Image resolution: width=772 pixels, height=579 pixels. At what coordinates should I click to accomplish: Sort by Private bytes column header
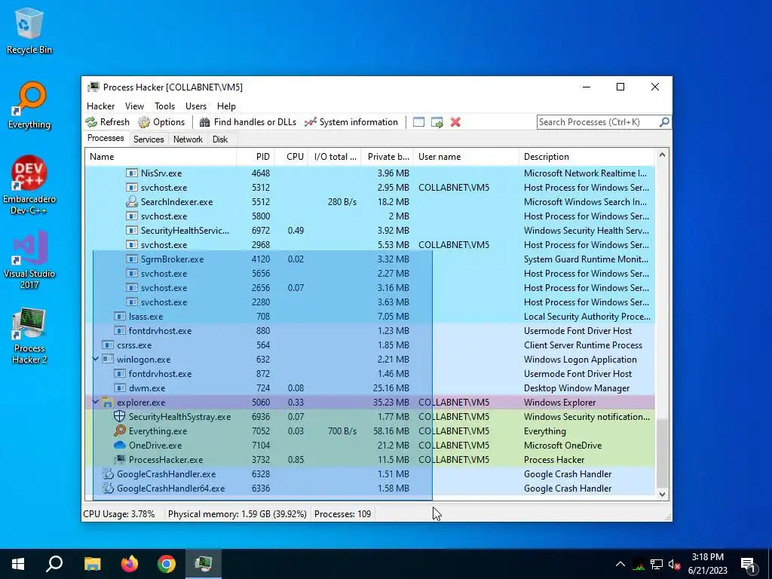coord(388,157)
